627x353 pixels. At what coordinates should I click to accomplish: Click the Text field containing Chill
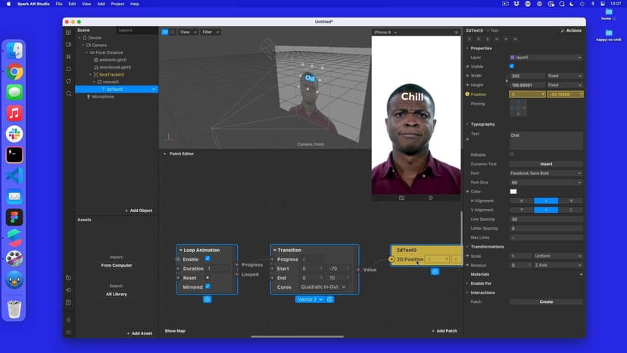[x=546, y=141]
